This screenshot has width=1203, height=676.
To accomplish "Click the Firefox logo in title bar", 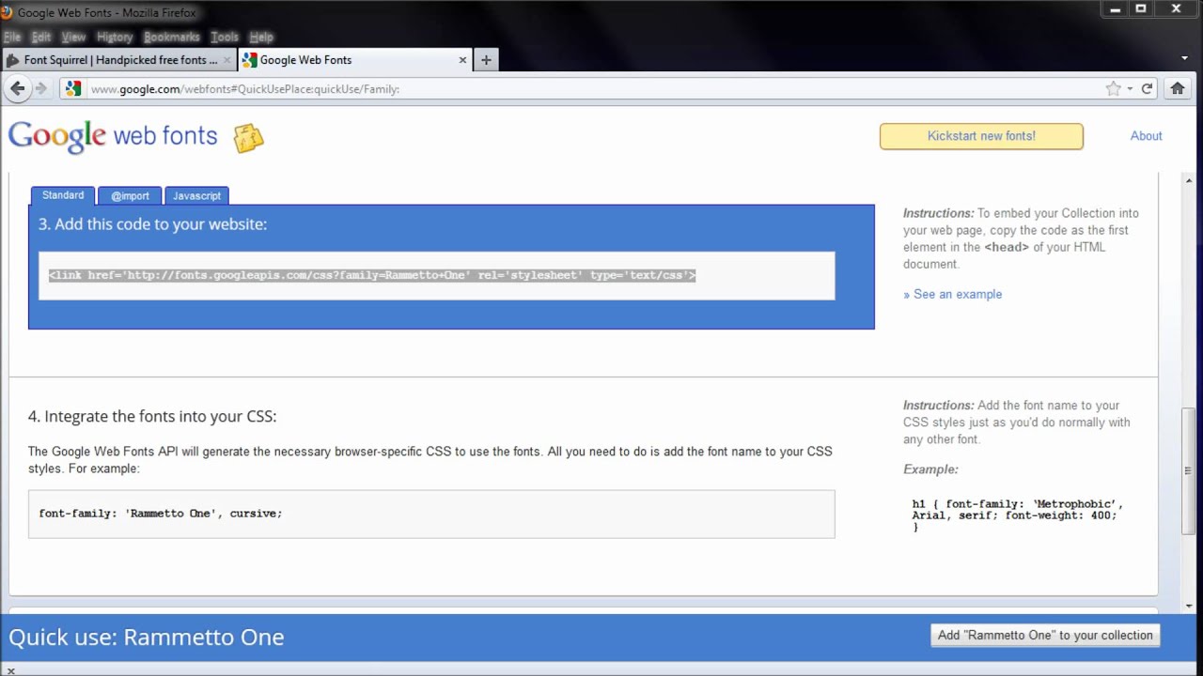I will click(x=7, y=12).
